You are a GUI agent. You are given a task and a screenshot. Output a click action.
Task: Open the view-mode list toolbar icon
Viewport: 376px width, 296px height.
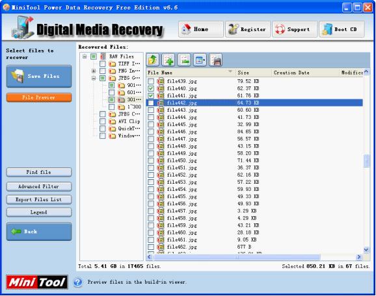[x=200, y=60]
